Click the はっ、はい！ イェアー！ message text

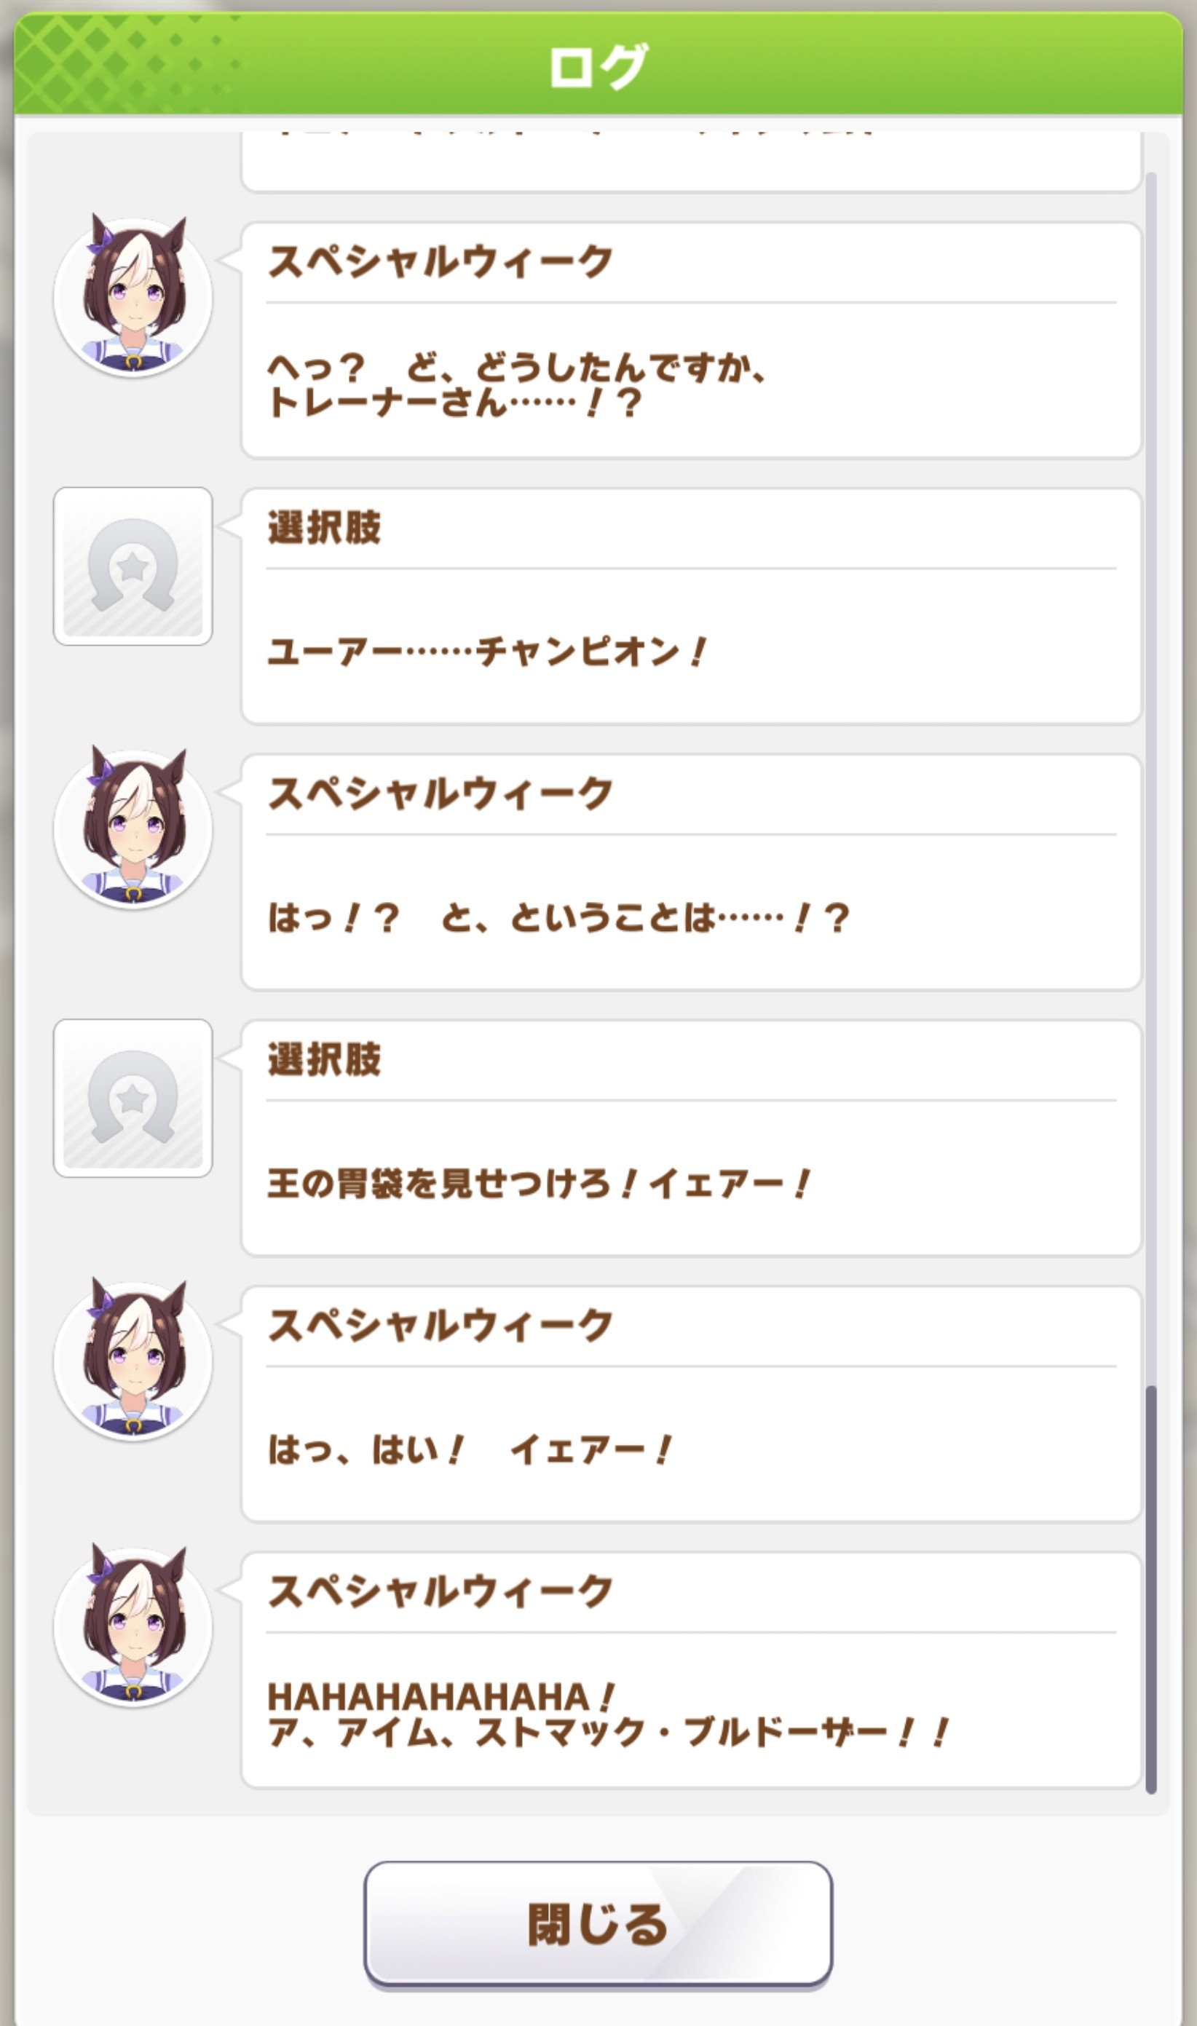point(470,1450)
